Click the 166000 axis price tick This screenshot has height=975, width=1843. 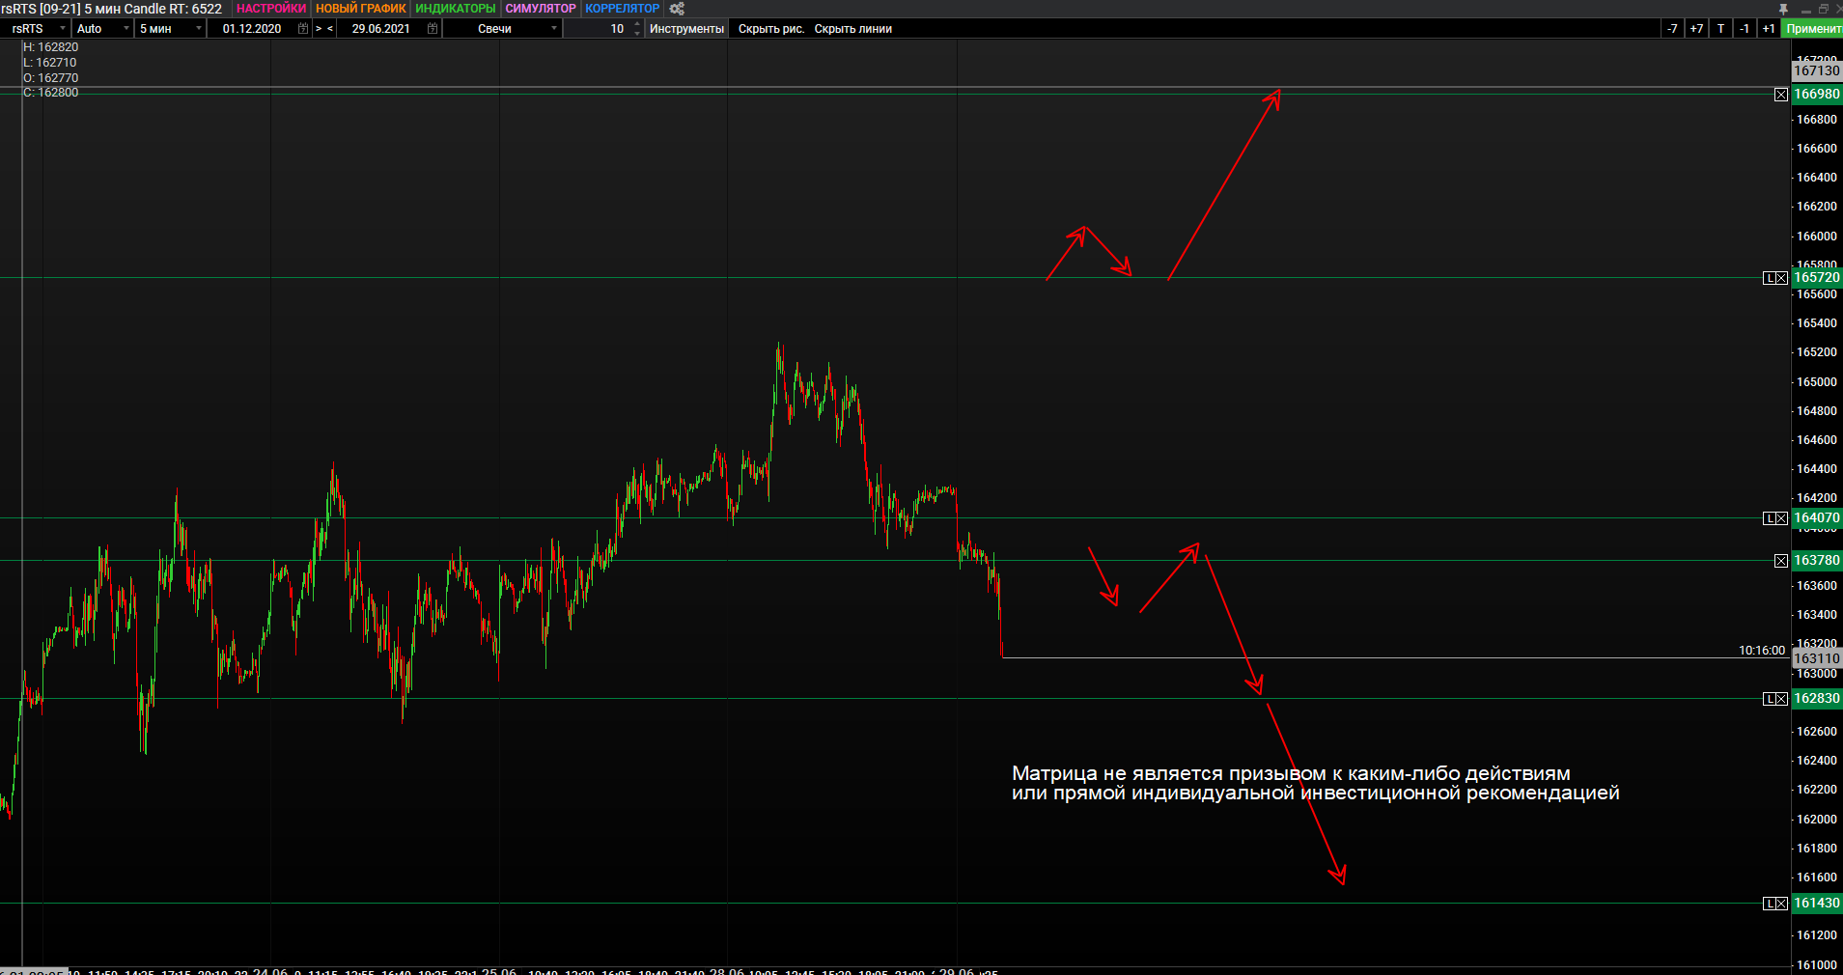point(1817,237)
